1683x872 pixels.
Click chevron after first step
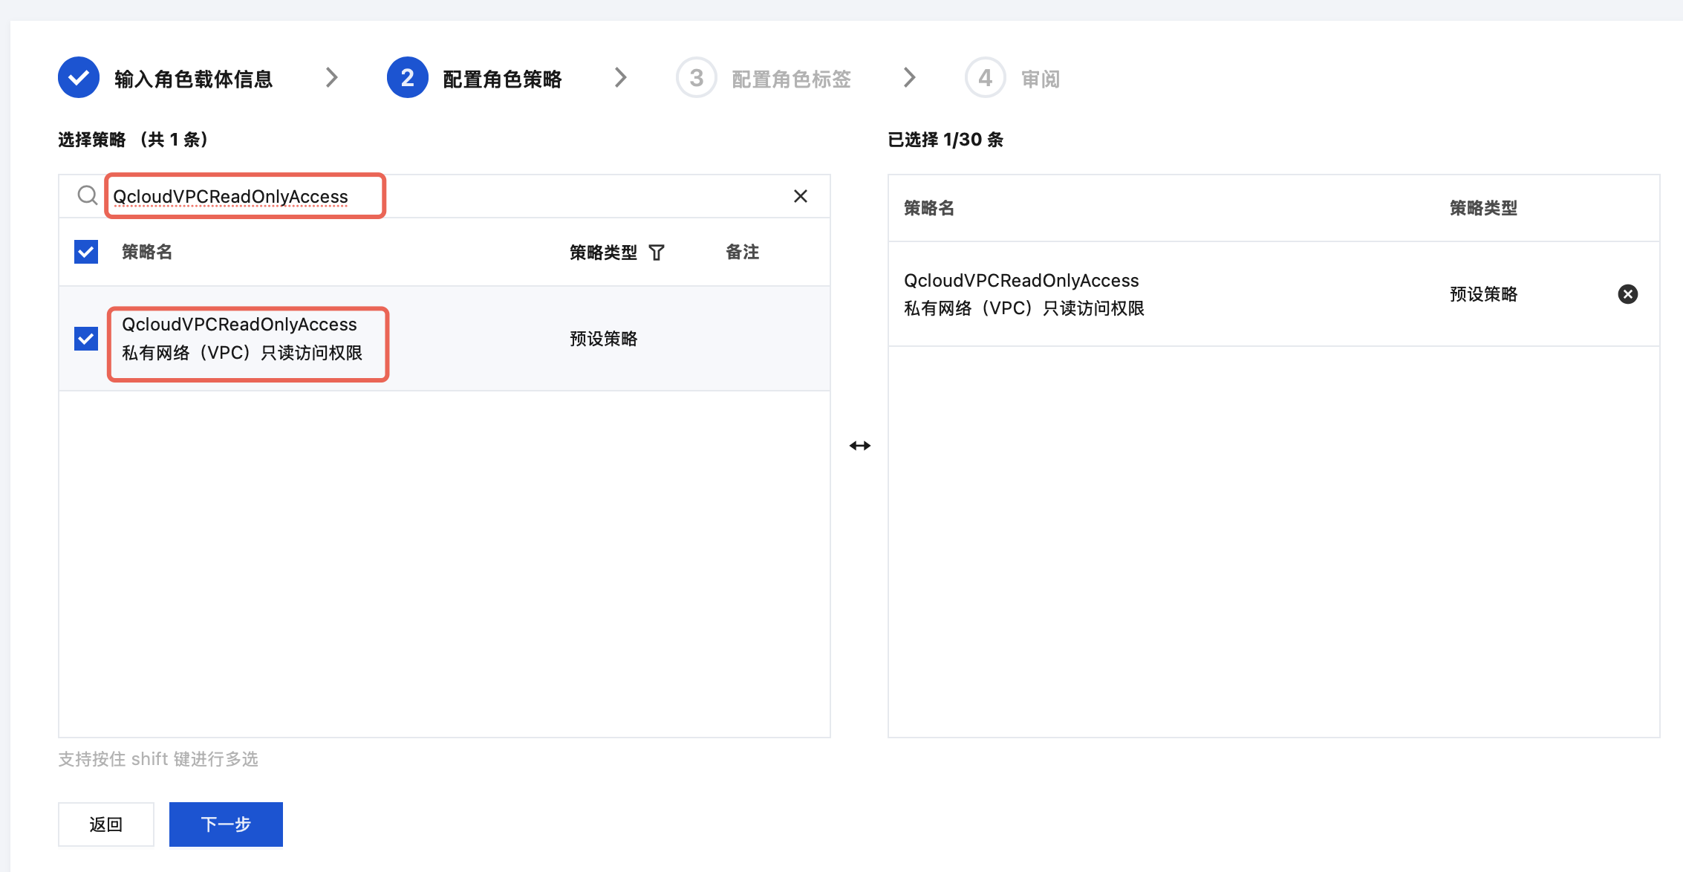coord(332,78)
